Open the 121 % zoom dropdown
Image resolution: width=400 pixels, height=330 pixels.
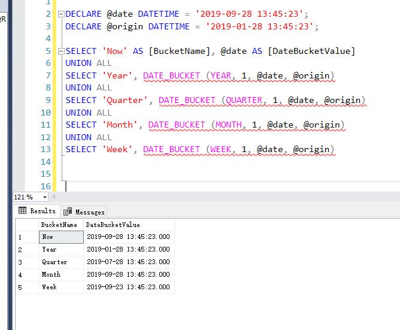click(45, 197)
